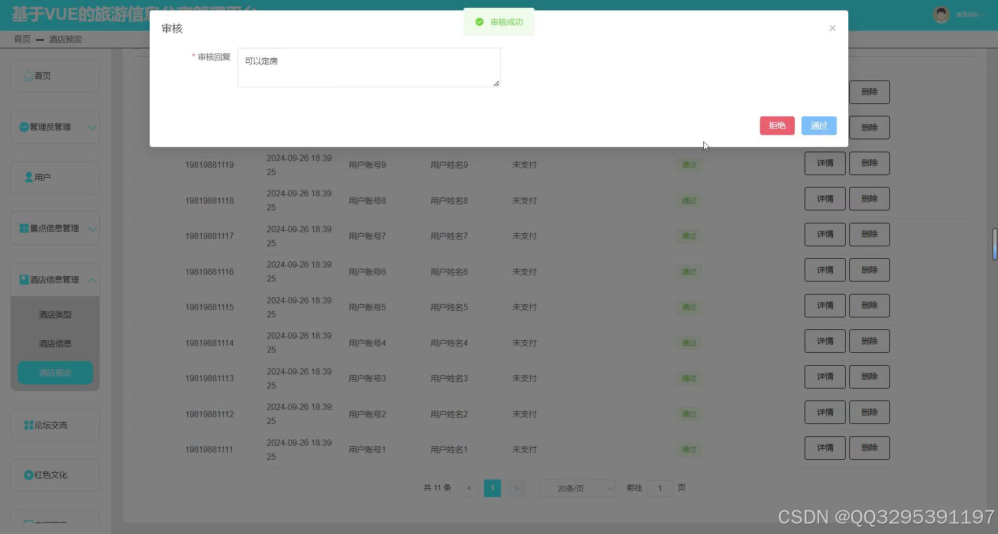Delete the row for 19819881115

click(870, 305)
